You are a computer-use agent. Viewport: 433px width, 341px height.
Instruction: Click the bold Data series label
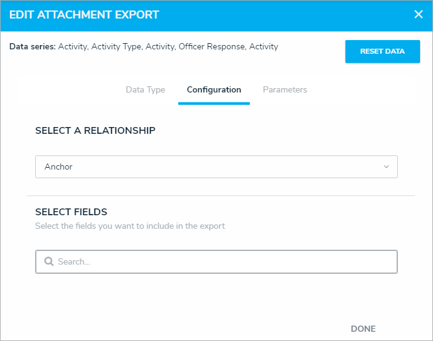(x=32, y=46)
